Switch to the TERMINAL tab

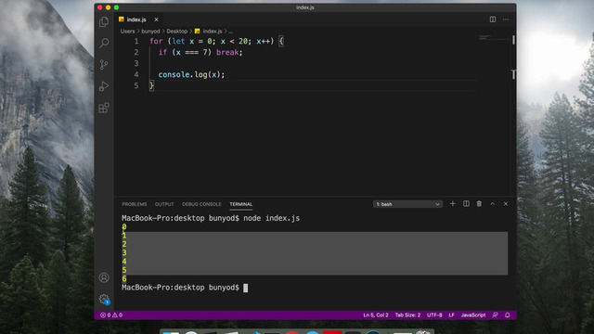(x=241, y=204)
